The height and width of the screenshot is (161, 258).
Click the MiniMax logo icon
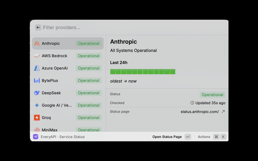pyautogui.click(x=37, y=130)
